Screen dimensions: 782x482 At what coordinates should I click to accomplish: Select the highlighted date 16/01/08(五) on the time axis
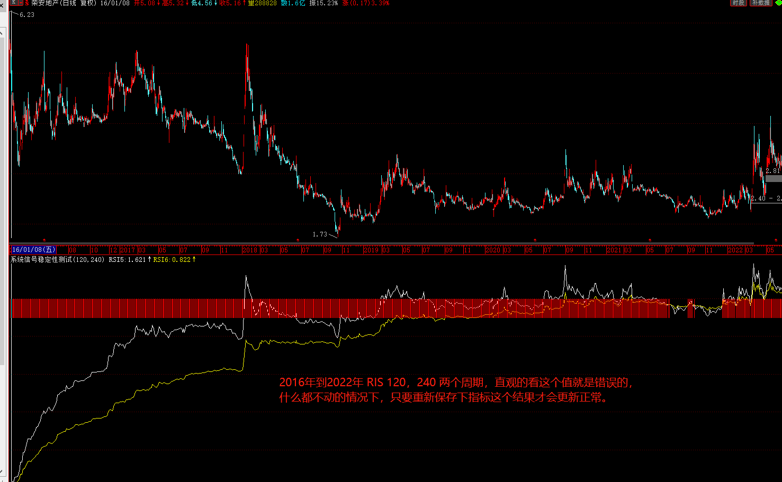33,250
